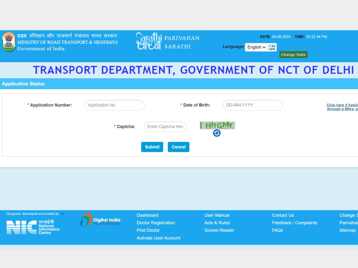Open the captcha image
Screen dimensions: 358x268
217,125
